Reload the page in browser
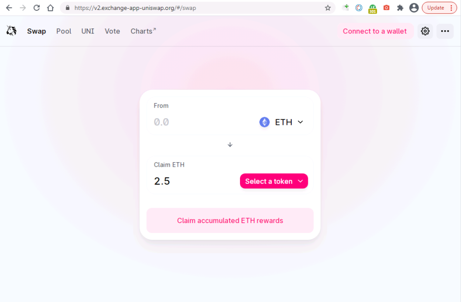Screen dimensions: 461x302 click(x=36, y=8)
